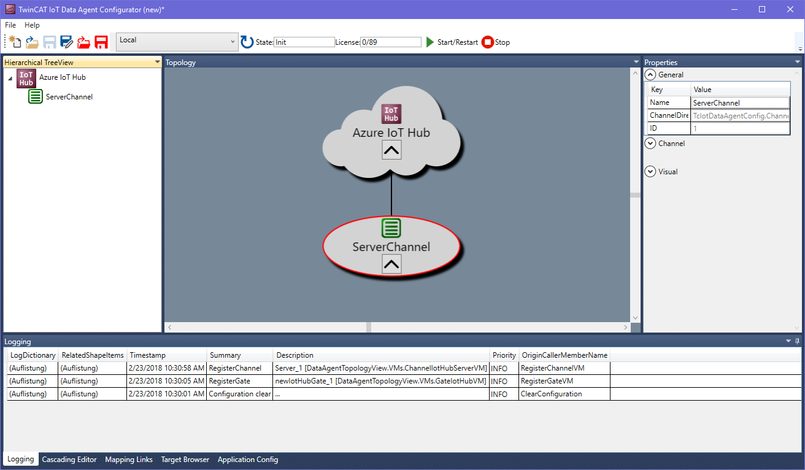Switch to the Application Config tab
Viewport: 805px width, 470px height.
(x=248, y=460)
